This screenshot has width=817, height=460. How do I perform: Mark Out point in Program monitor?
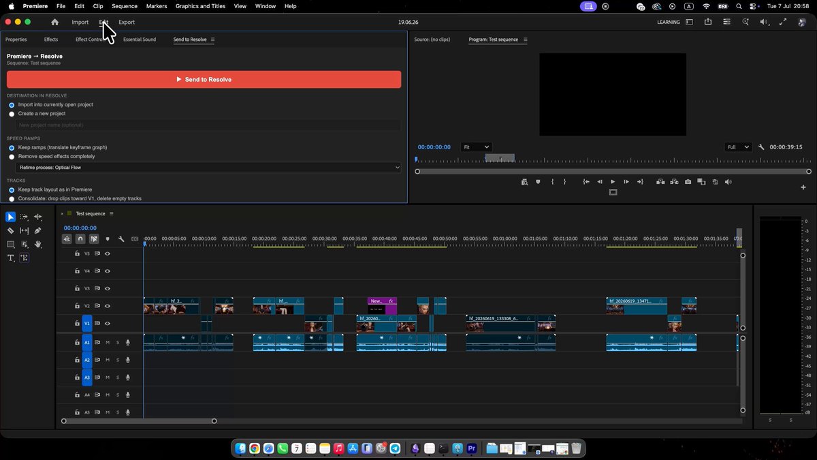(565, 182)
